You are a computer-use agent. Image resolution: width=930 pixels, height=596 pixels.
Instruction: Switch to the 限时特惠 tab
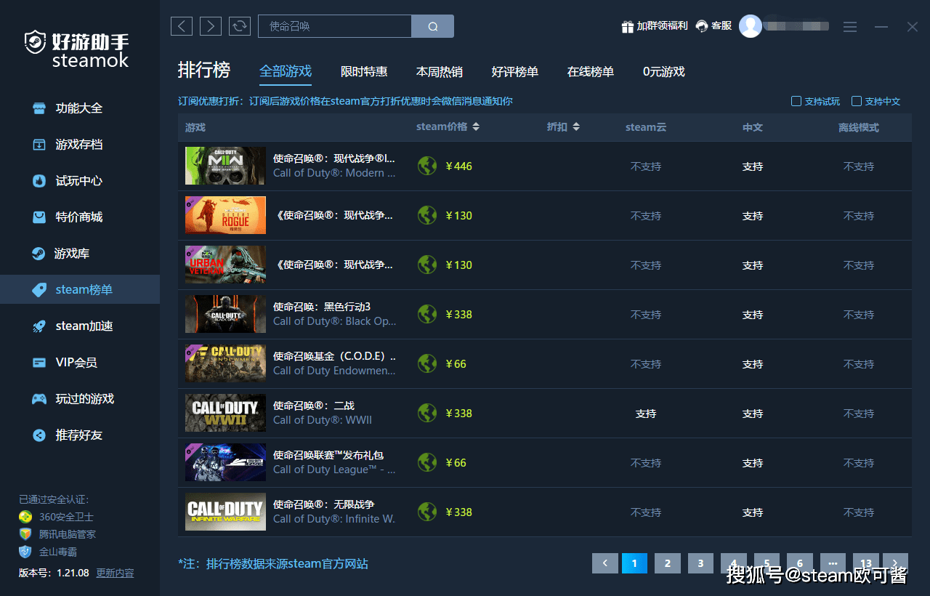[364, 72]
